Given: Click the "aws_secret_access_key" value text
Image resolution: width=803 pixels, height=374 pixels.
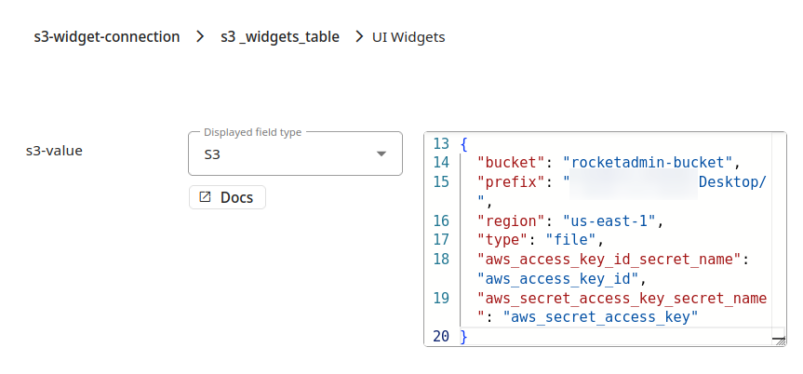Looking at the screenshot, I should tap(600, 317).
